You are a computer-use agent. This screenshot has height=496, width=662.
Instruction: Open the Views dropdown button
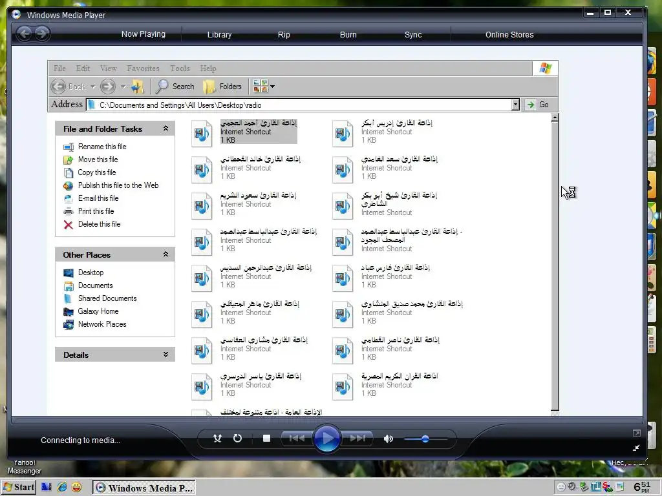click(x=264, y=87)
